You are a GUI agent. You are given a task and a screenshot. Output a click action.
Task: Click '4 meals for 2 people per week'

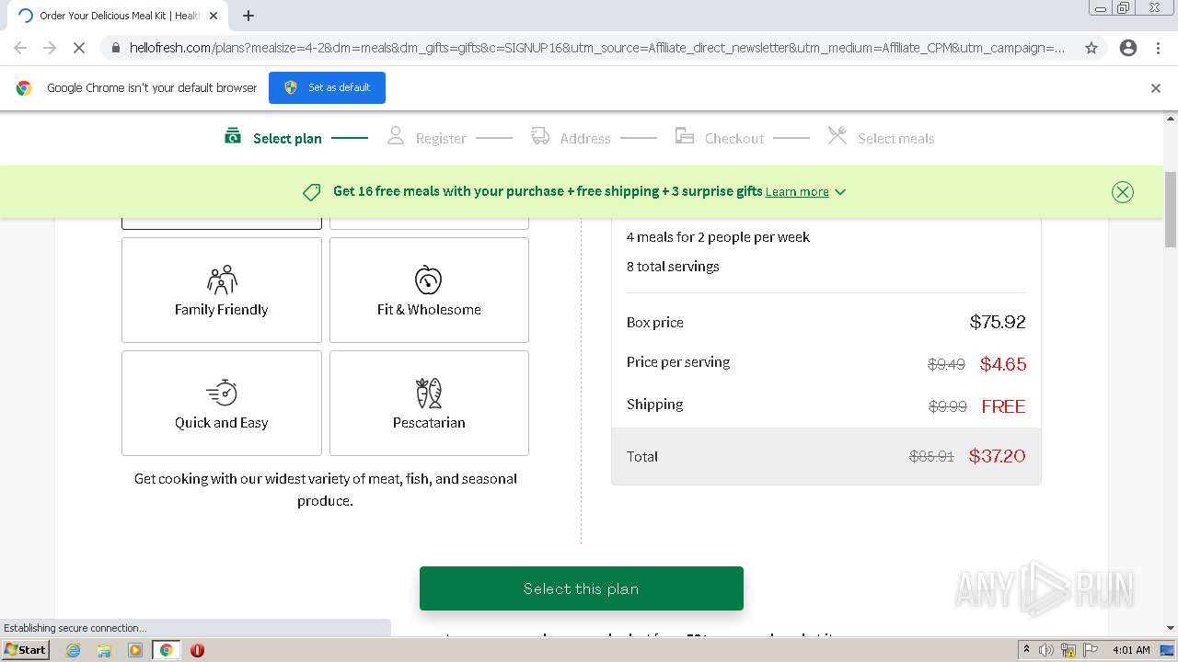pos(718,237)
